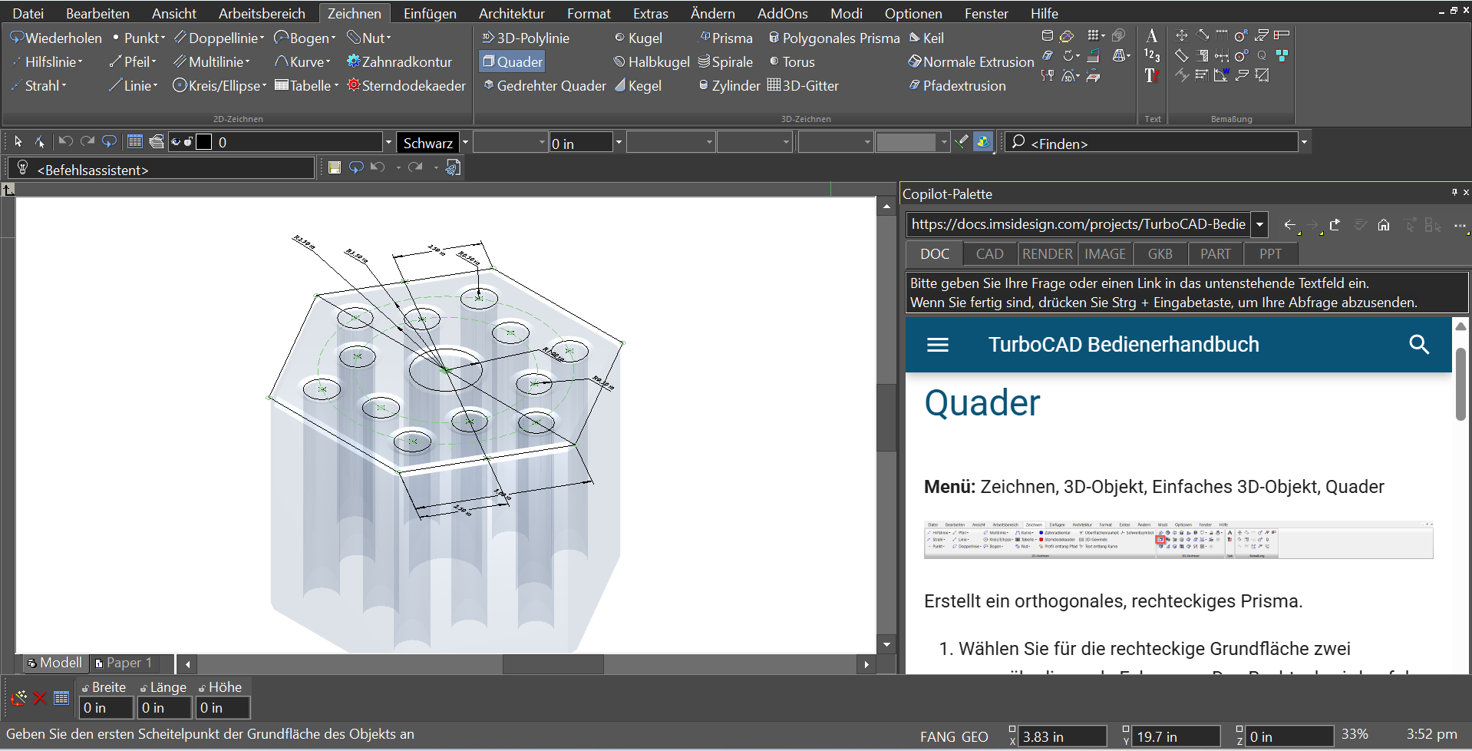Viewport: 1472px width, 751px height.
Task: Open the layers stack icon
Action: click(x=157, y=141)
